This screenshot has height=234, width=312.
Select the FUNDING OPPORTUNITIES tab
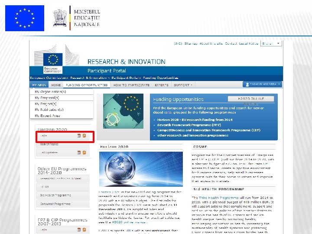[87, 85]
